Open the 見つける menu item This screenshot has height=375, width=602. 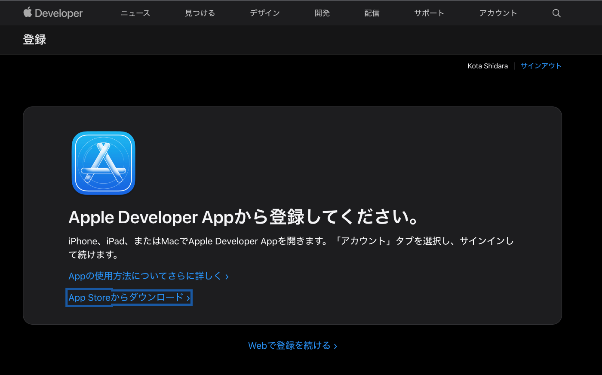click(x=200, y=13)
